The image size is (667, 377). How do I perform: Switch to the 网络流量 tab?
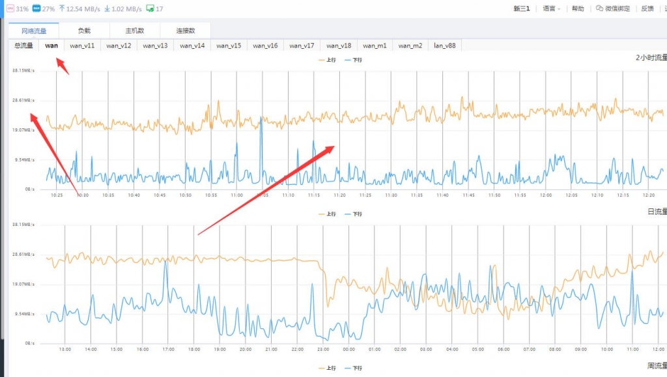[x=34, y=31]
